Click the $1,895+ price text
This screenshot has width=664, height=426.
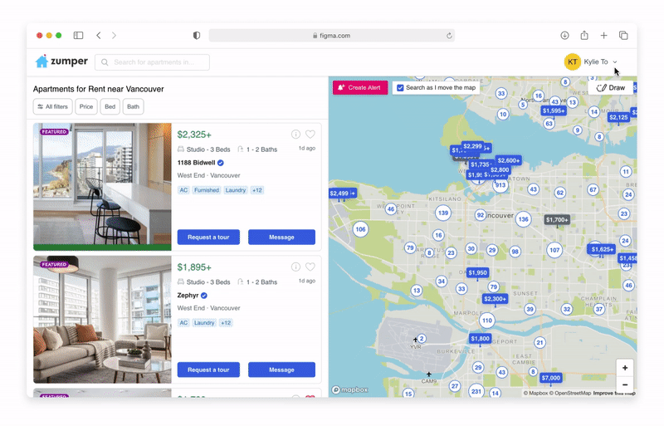(194, 267)
